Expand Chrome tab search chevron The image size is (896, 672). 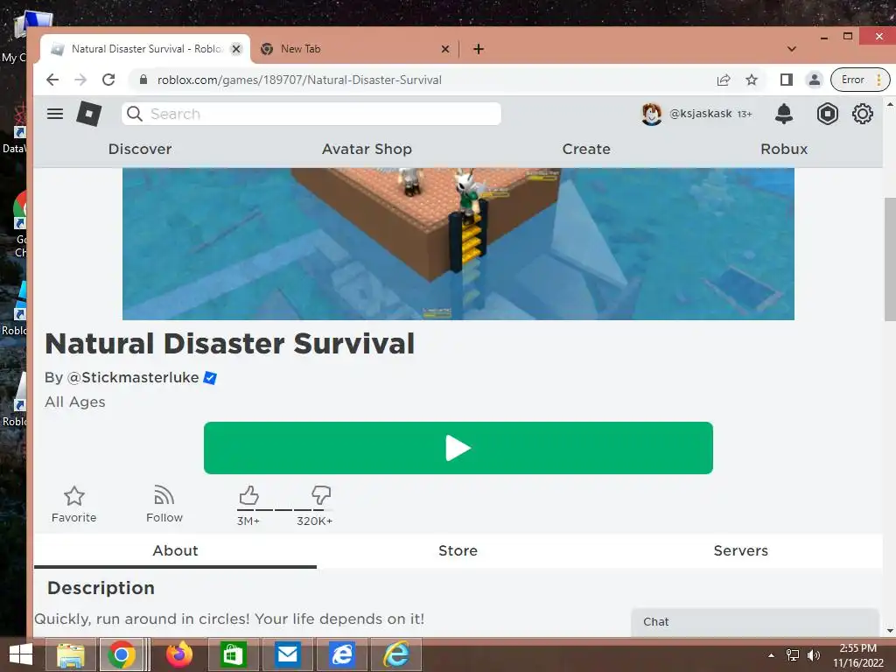791,49
